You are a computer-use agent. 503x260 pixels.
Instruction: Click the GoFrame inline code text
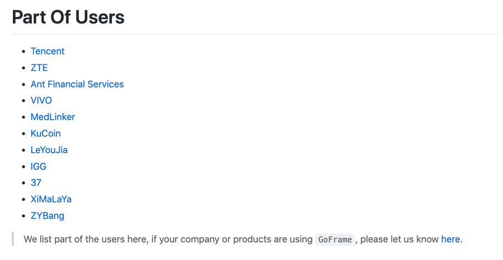click(335, 240)
